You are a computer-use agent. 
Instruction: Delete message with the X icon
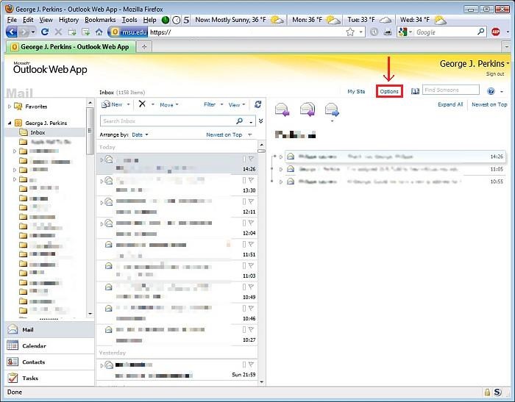coord(142,104)
